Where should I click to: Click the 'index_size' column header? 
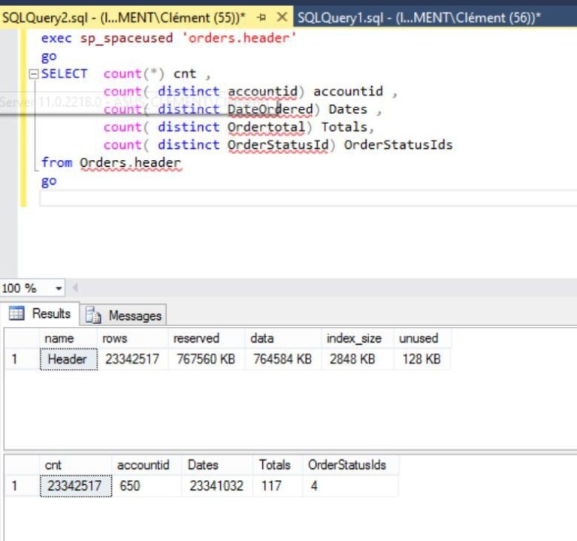350,339
